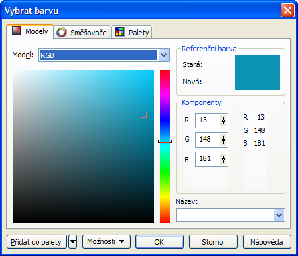The height and width of the screenshot is (256, 298).
Task: Click the Palety color grid icon
Action: 120,32
